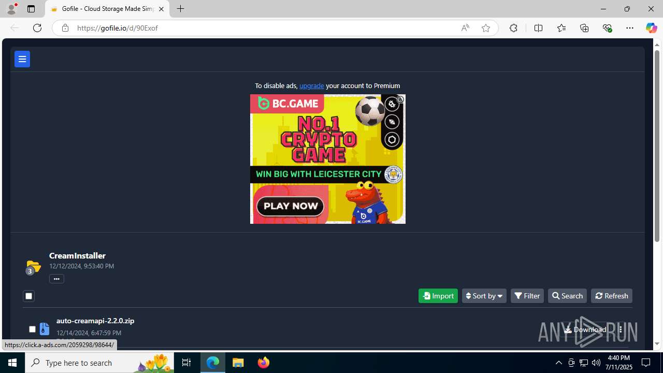Click the Import button

[438, 296]
